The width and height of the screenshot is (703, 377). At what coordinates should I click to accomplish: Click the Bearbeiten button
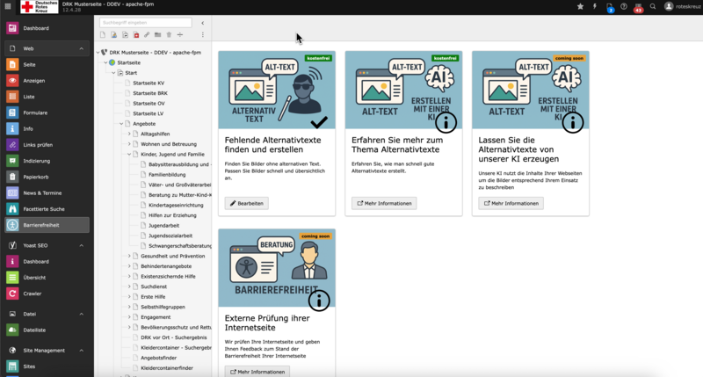pos(246,203)
